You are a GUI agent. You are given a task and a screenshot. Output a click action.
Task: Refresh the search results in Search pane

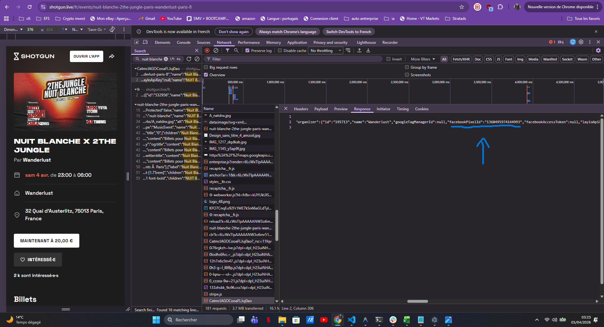[189, 59]
